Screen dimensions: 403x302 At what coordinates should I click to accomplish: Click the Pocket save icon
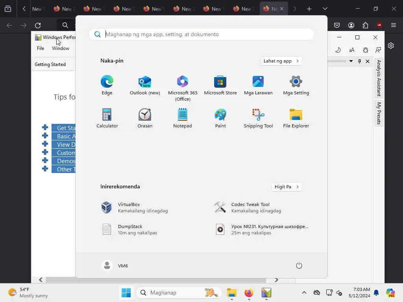click(x=337, y=25)
